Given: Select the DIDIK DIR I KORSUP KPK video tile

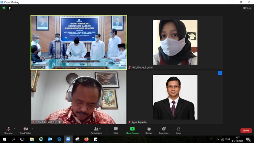Looking at the screenshot, I should click(79, 97).
